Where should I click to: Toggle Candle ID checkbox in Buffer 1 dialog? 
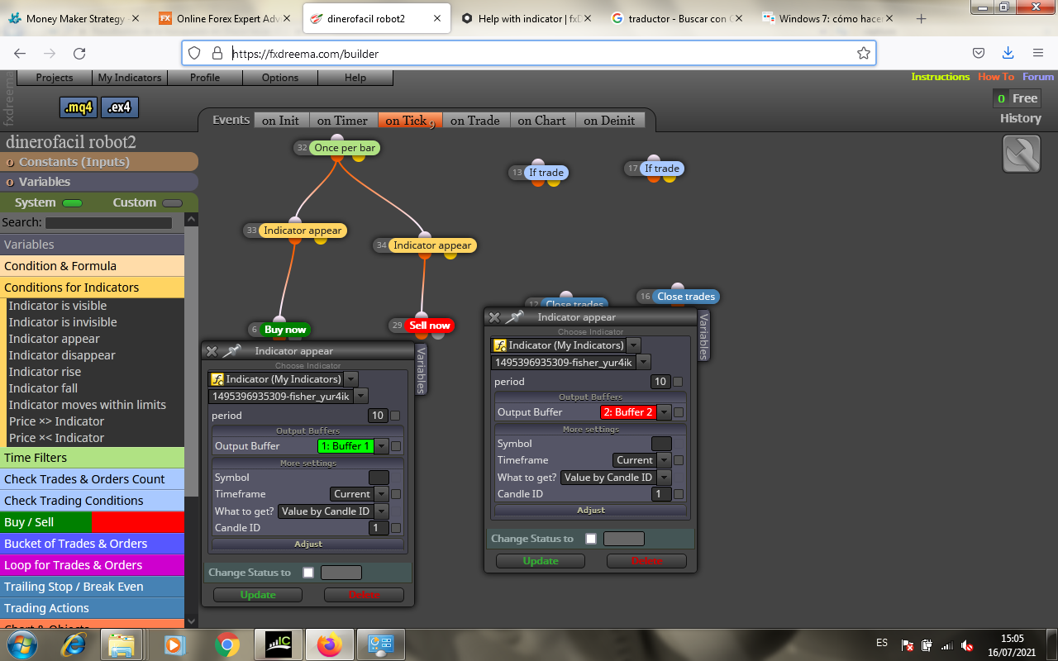point(396,528)
